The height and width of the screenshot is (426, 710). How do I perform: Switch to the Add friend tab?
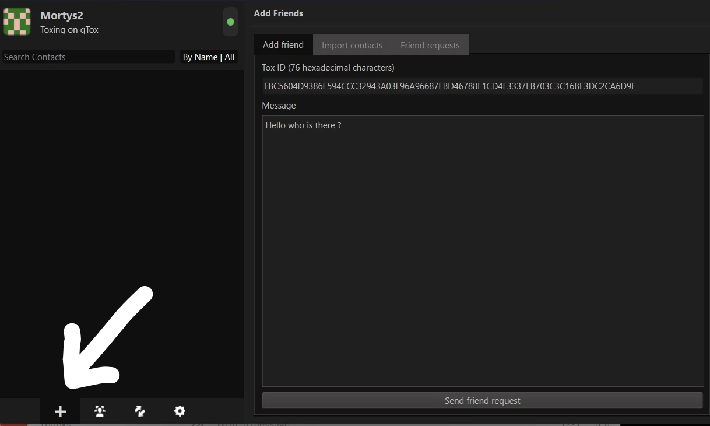point(283,45)
